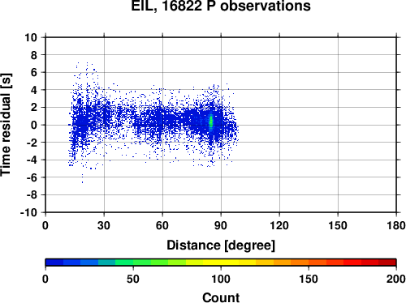The width and height of the screenshot is (406, 303).
Task: Click the 'Time residual [s]' y-axis label
Action: coord(6,125)
